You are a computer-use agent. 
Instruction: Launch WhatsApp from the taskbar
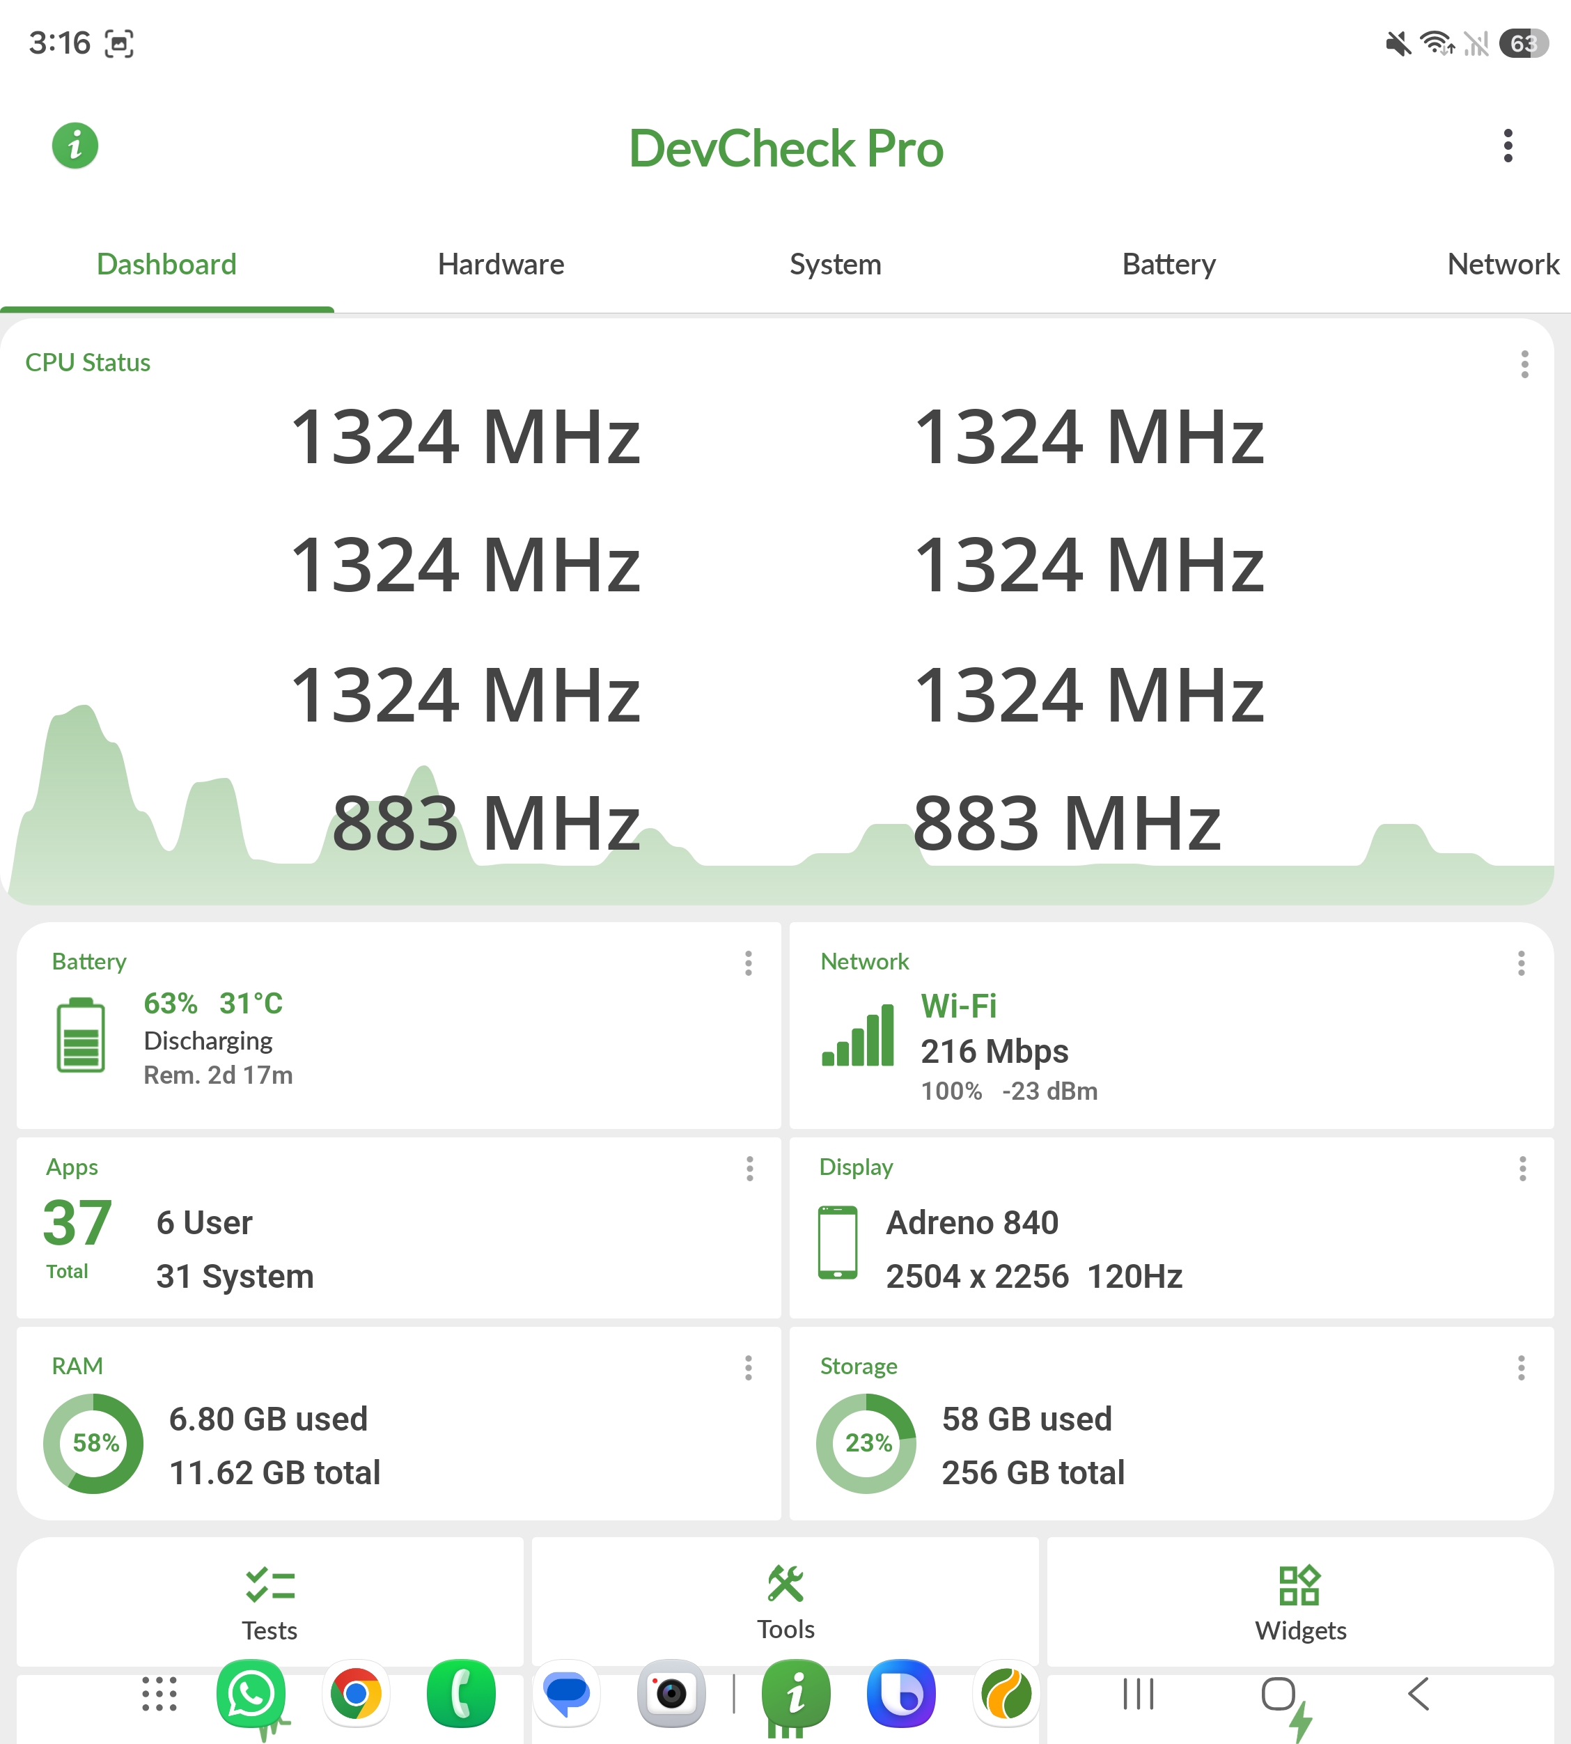pyautogui.click(x=251, y=1693)
